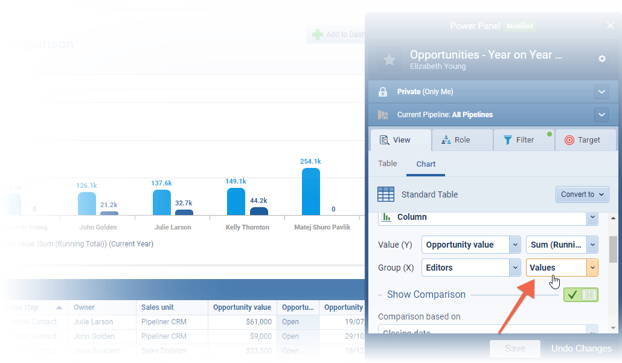Click the Standard Table grid icon
This screenshot has width=622, height=363.
(386, 194)
